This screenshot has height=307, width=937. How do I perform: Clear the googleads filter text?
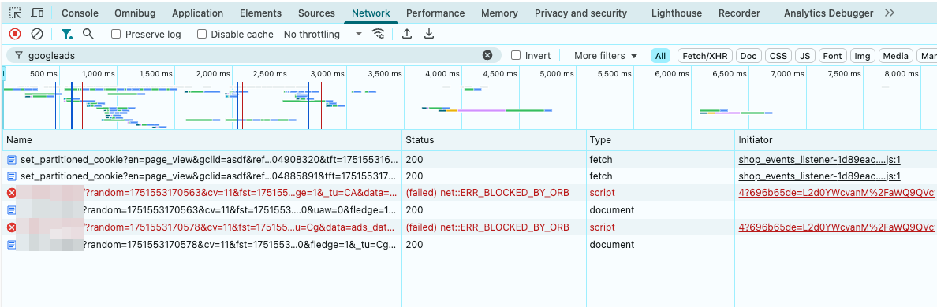coord(487,55)
